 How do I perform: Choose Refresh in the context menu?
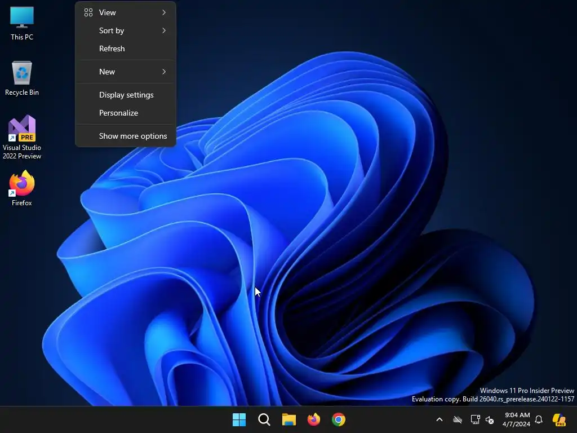[x=126, y=48]
